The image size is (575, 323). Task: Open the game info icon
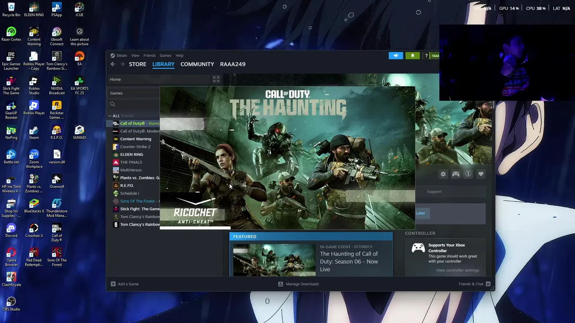tap(468, 174)
